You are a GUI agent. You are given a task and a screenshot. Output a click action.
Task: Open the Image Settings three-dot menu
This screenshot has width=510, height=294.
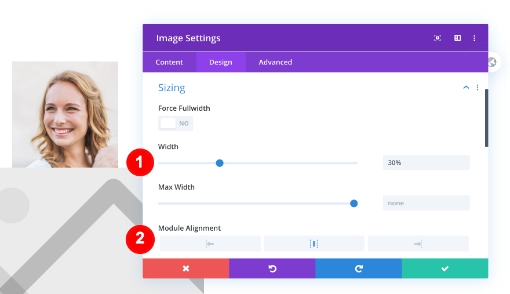coord(474,38)
